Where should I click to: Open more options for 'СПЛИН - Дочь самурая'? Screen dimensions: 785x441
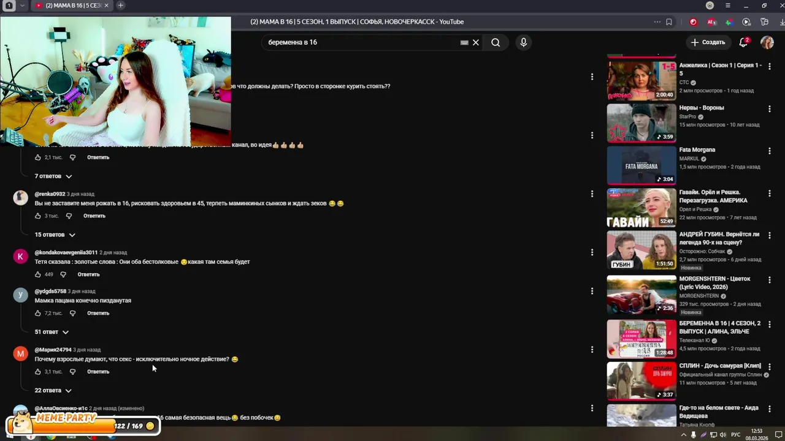pyautogui.click(x=770, y=367)
